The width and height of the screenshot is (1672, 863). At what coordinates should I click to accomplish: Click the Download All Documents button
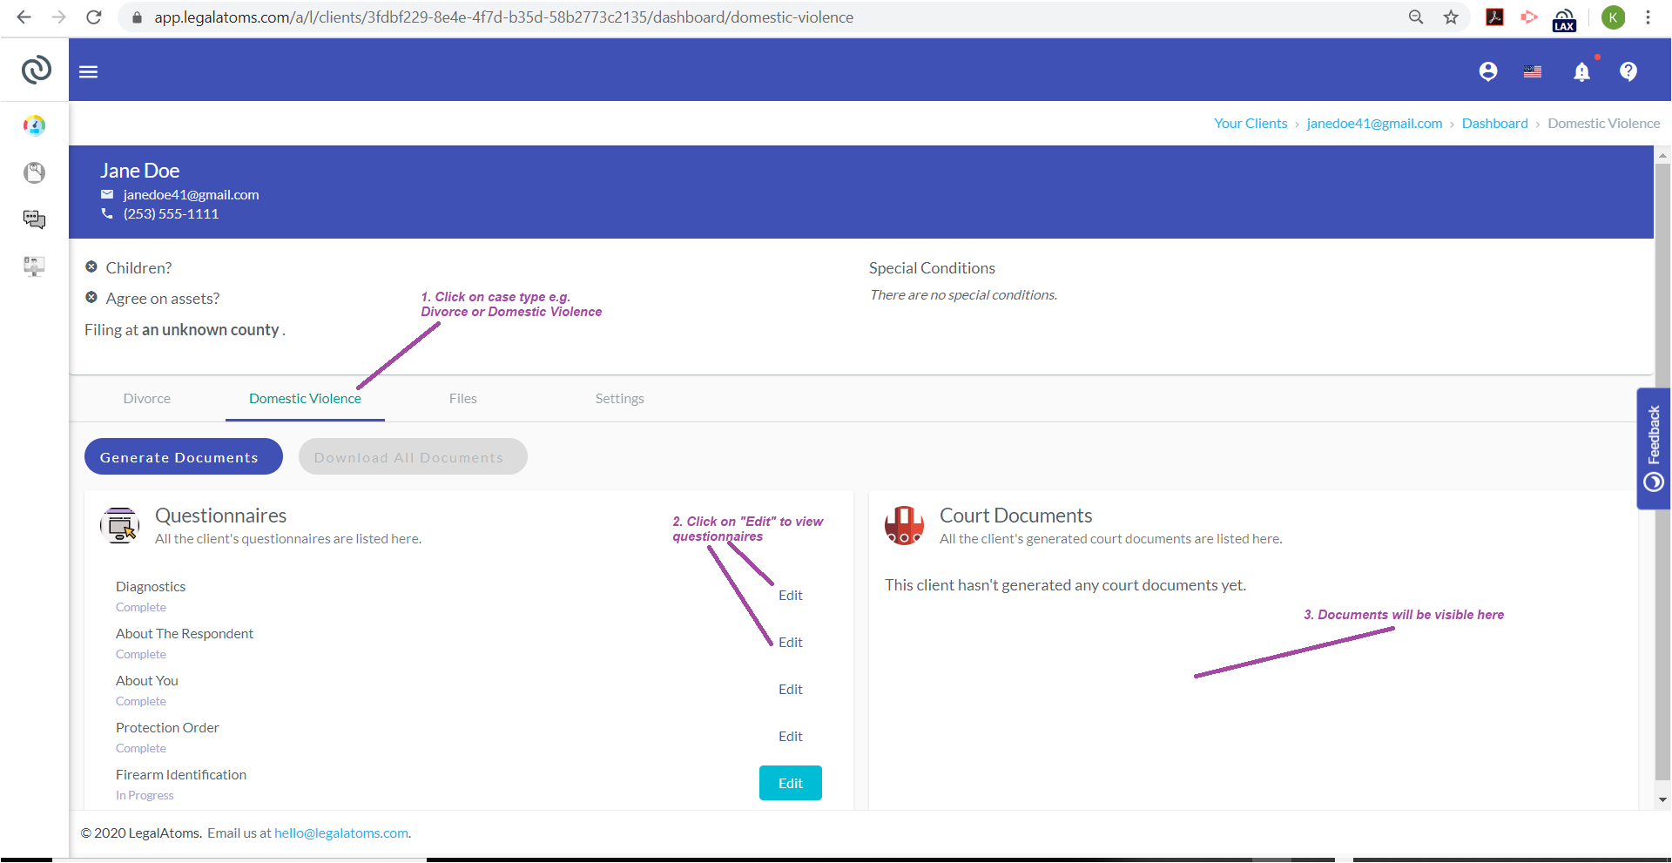point(413,456)
